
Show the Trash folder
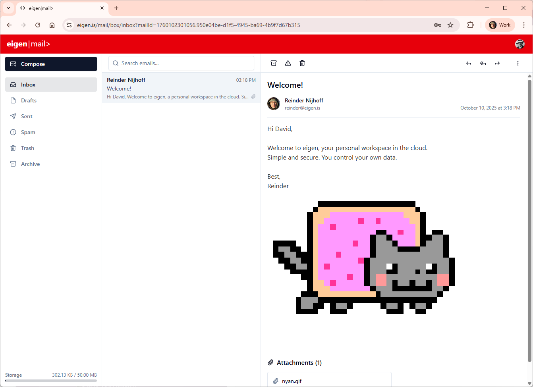pyautogui.click(x=27, y=148)
